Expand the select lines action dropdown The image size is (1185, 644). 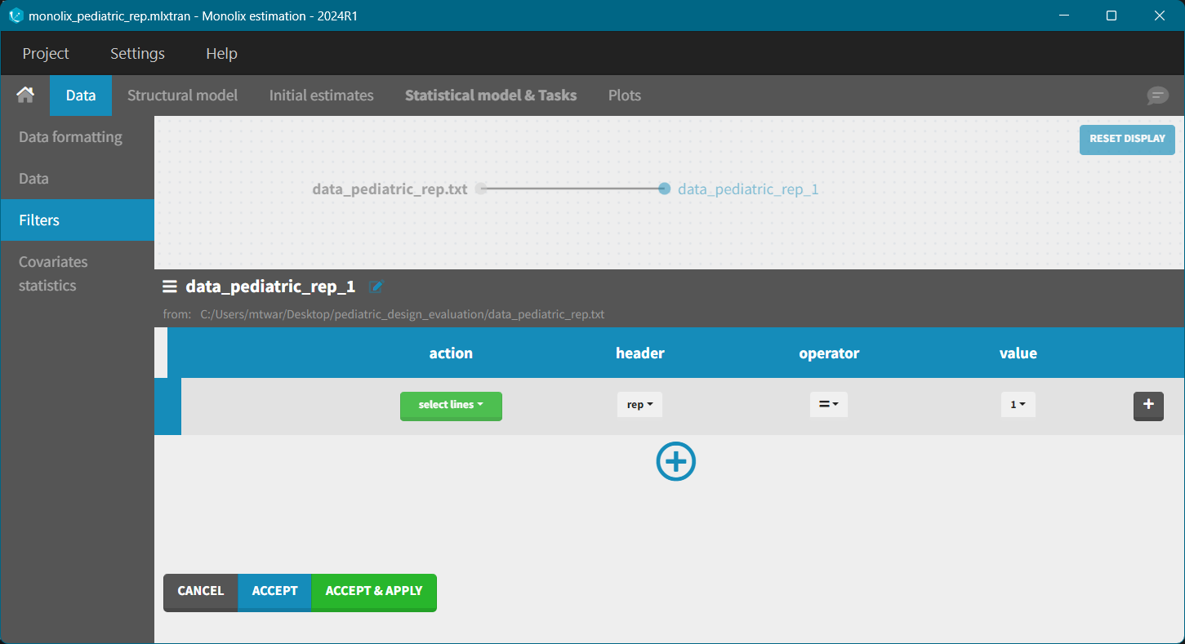[451, 405]
